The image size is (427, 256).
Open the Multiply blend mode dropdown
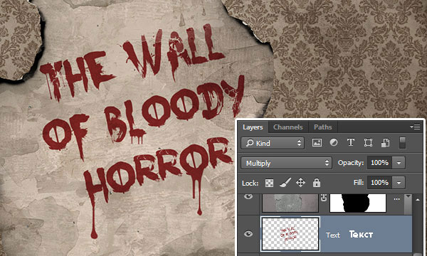286,163
